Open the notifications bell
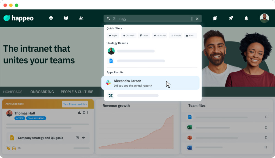Image resolution: width=275 pixels, height=158 pixels. [246, 18]
